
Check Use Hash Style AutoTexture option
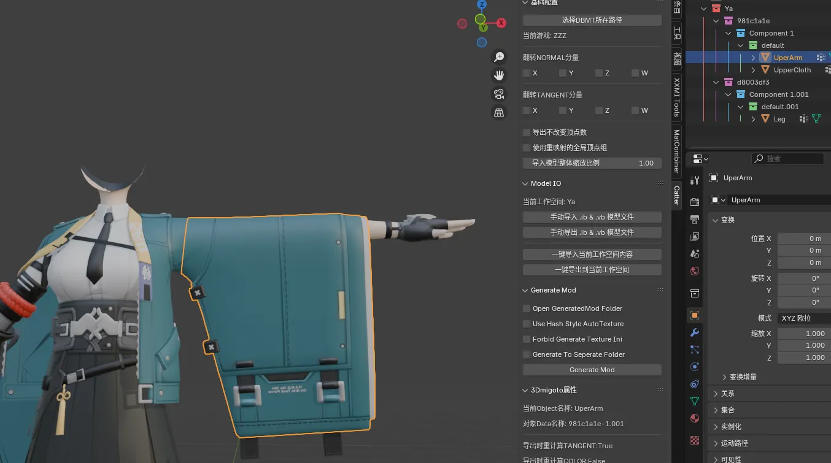(527, 324)
